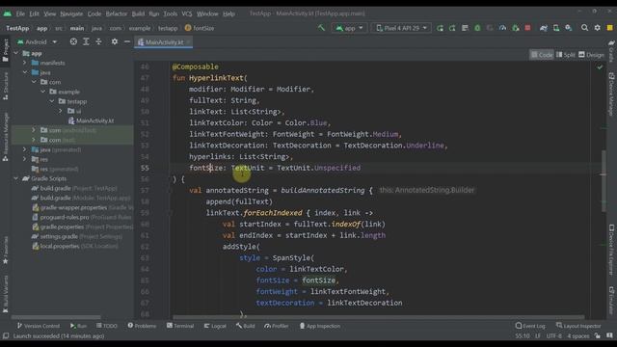The width and height of the screenshot is (617, 347).
Task: Open the Pixel 4 API 29 device dropdown
Action: pyautogui.click(x=401, y=28)
